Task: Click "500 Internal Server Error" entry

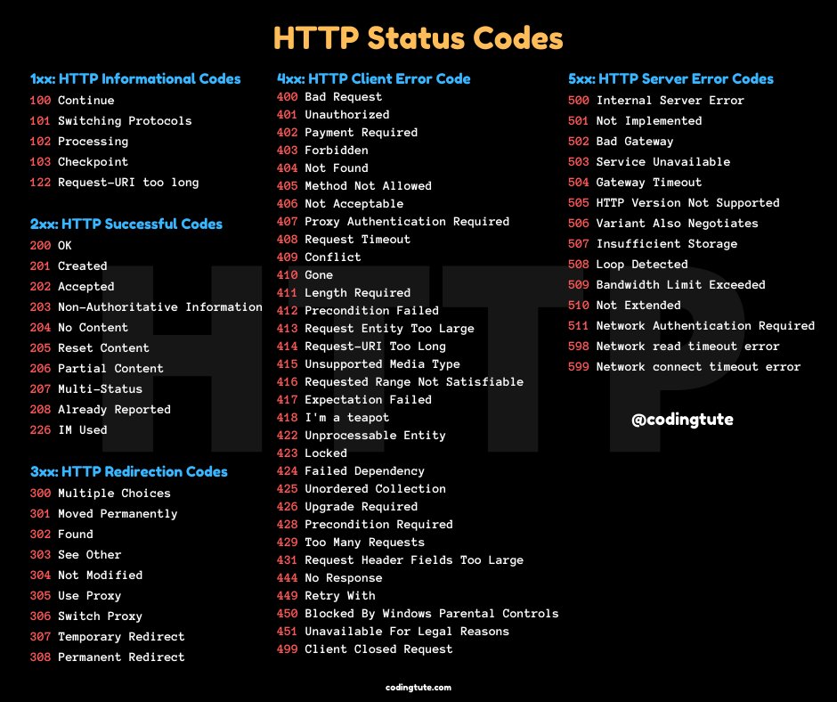Action: [x=656, y=101]
